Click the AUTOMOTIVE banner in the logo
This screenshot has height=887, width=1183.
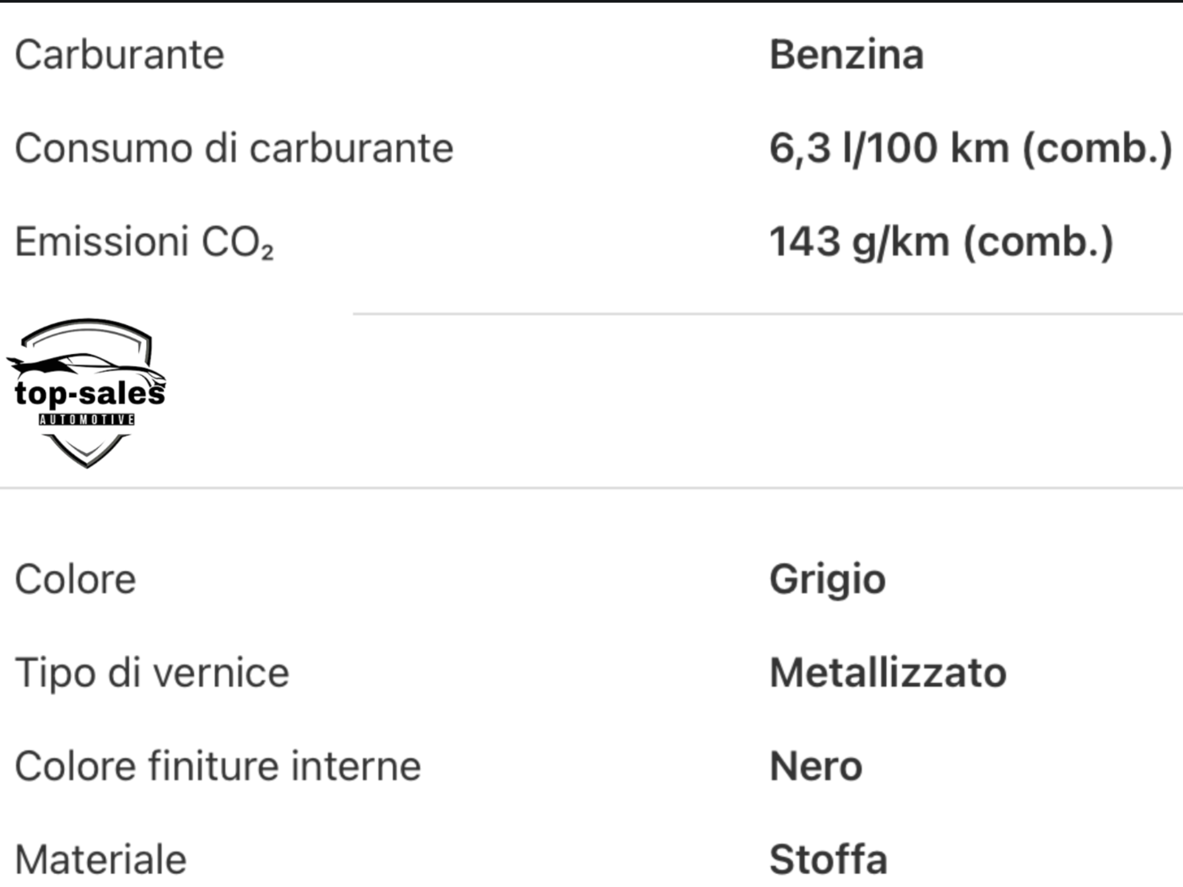coord(87,420)
